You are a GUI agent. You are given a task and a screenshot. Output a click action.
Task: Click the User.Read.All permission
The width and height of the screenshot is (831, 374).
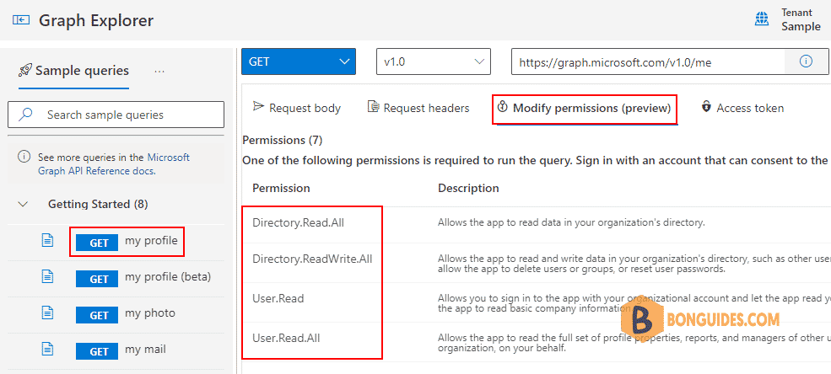(x=286, y=338)
